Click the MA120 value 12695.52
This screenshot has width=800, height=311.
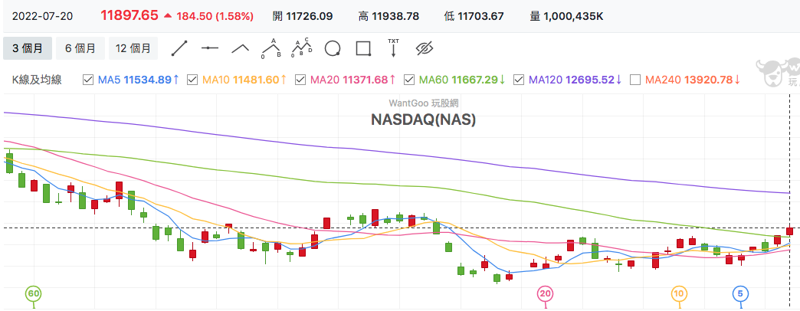tap(589, 80)
